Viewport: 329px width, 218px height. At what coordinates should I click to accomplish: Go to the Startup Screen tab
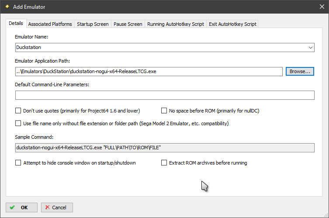[93, 24]
